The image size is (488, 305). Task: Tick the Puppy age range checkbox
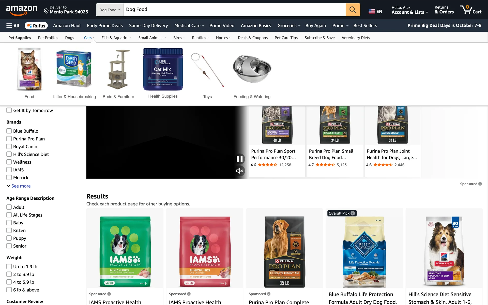pyautogui.click(x=9, y=238)
